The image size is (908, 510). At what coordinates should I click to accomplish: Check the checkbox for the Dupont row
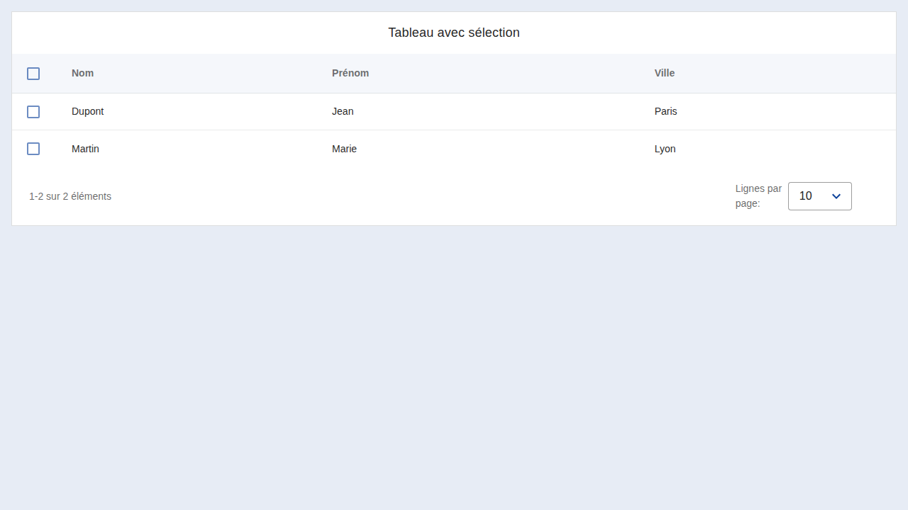pyautogui.click(x=33, y=112)
